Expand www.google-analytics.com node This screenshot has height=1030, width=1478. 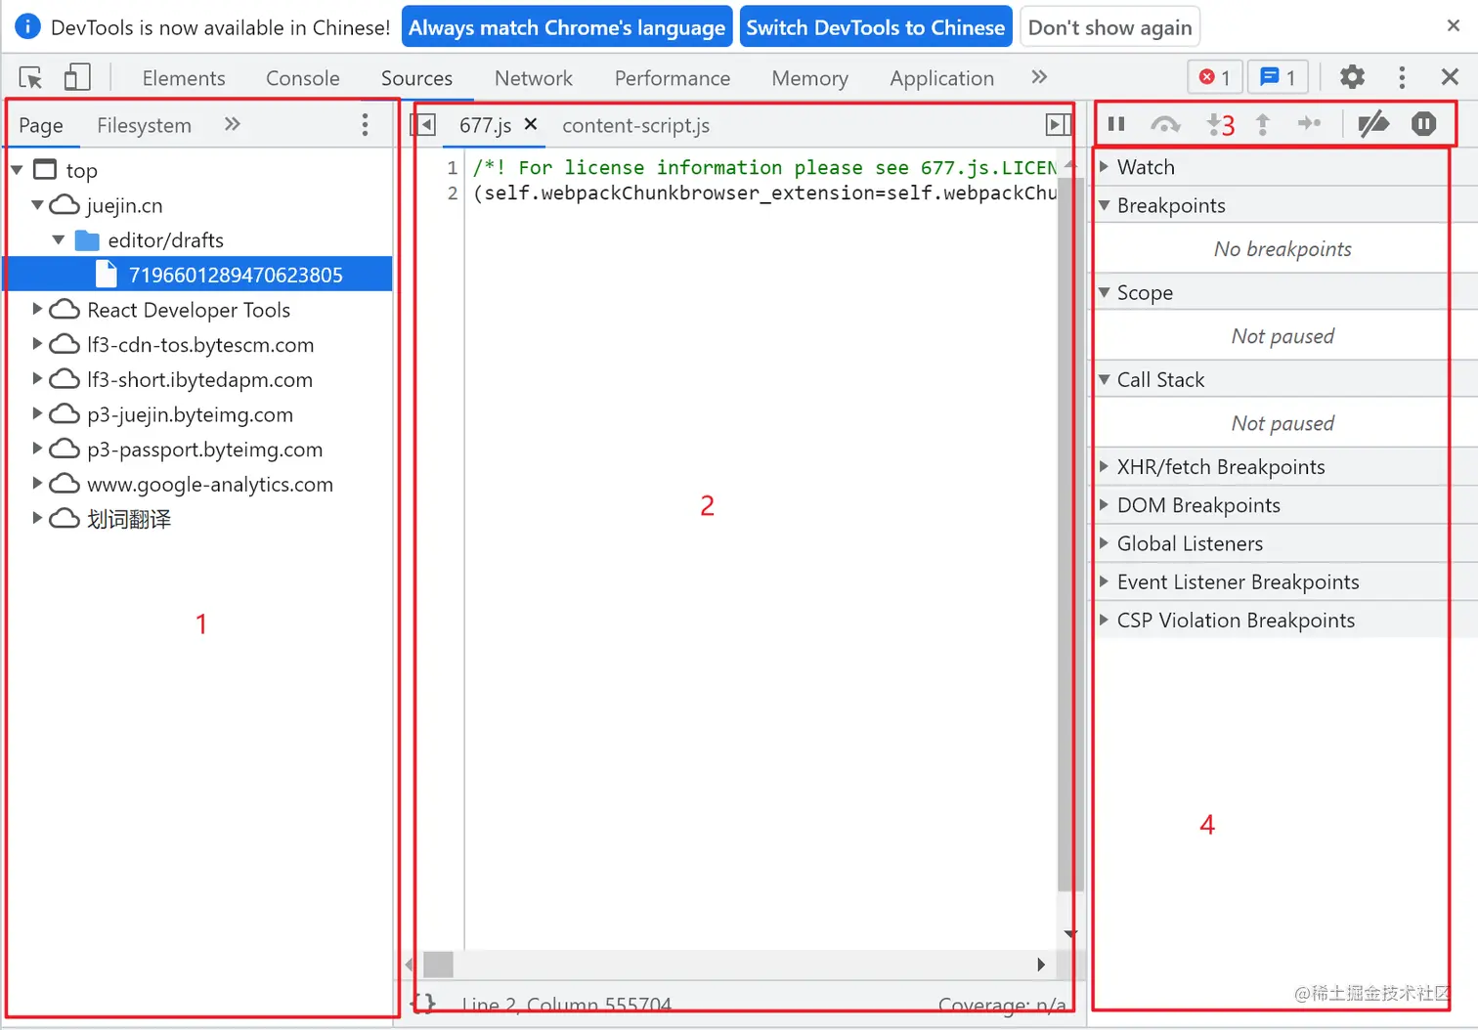pos(37,483)
